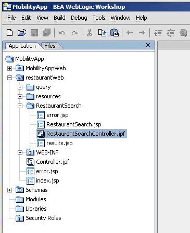Image resolution: width=190 pixels, height=233 pixels.
Task: Open the Help menu
Action: [142, 18]
